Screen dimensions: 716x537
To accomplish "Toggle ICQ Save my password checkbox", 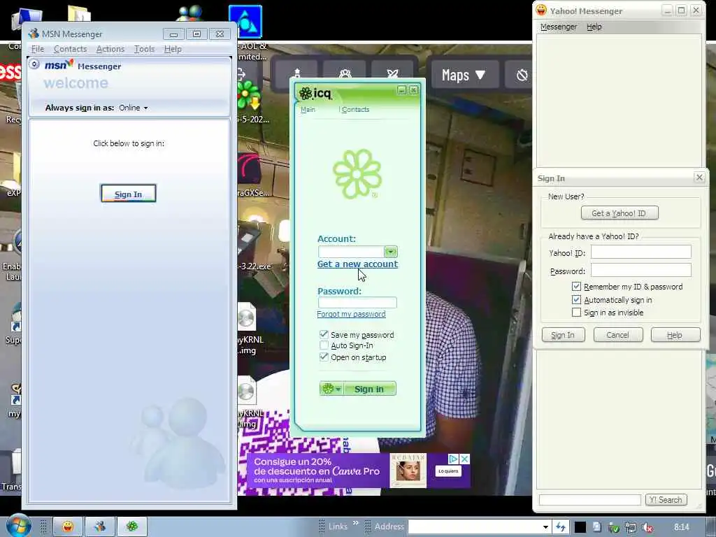I will [324, 334].
